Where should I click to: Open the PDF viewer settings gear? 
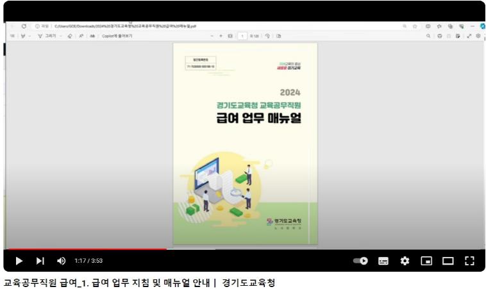[478, 36]
